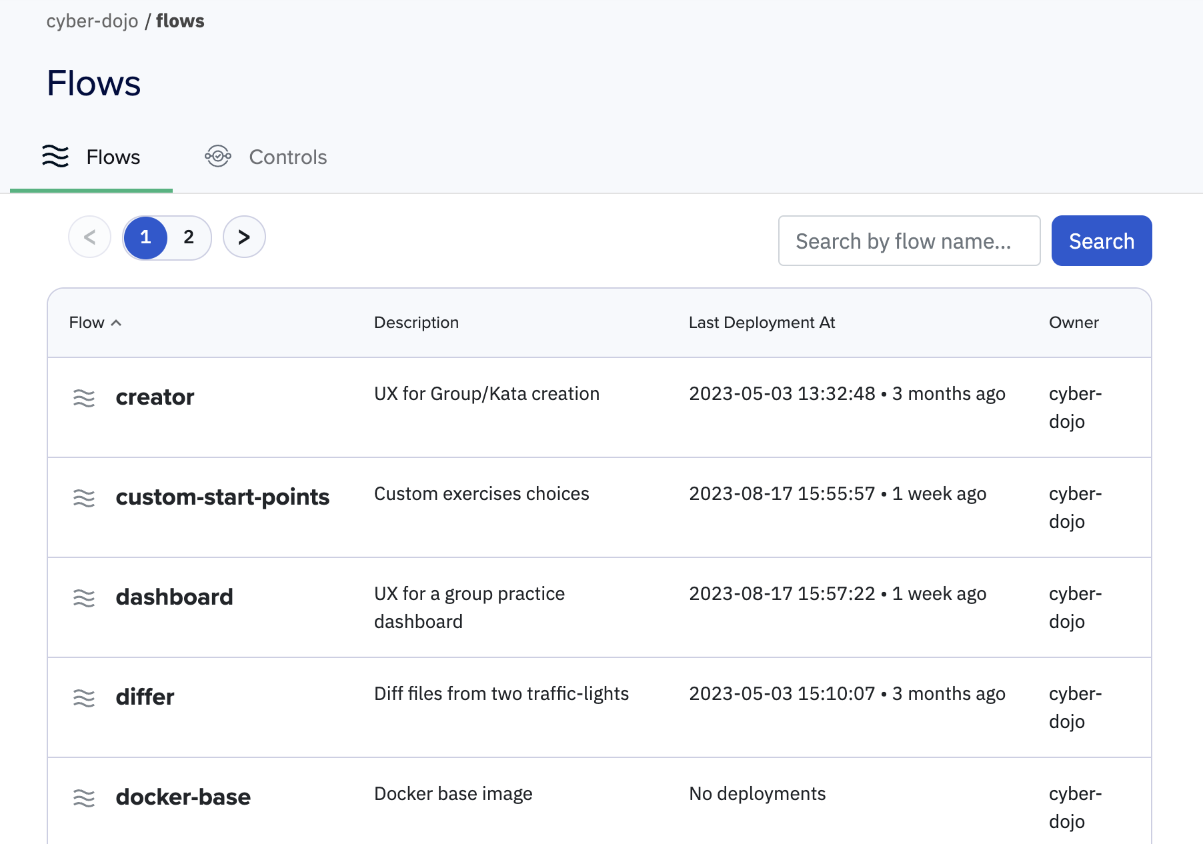This screenshot has width=1203, height=844.
Task: Click 'UX for Group/Kata creation' description
Action: (487, 394)
